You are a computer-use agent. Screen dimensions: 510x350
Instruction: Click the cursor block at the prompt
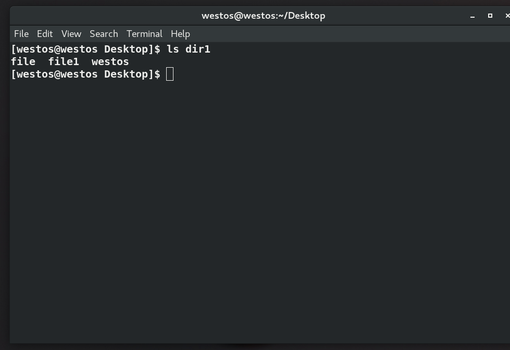(170, 74)
